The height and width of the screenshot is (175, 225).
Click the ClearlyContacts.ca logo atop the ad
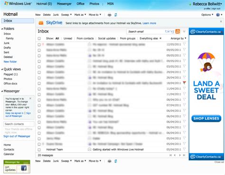coord(206,32)
